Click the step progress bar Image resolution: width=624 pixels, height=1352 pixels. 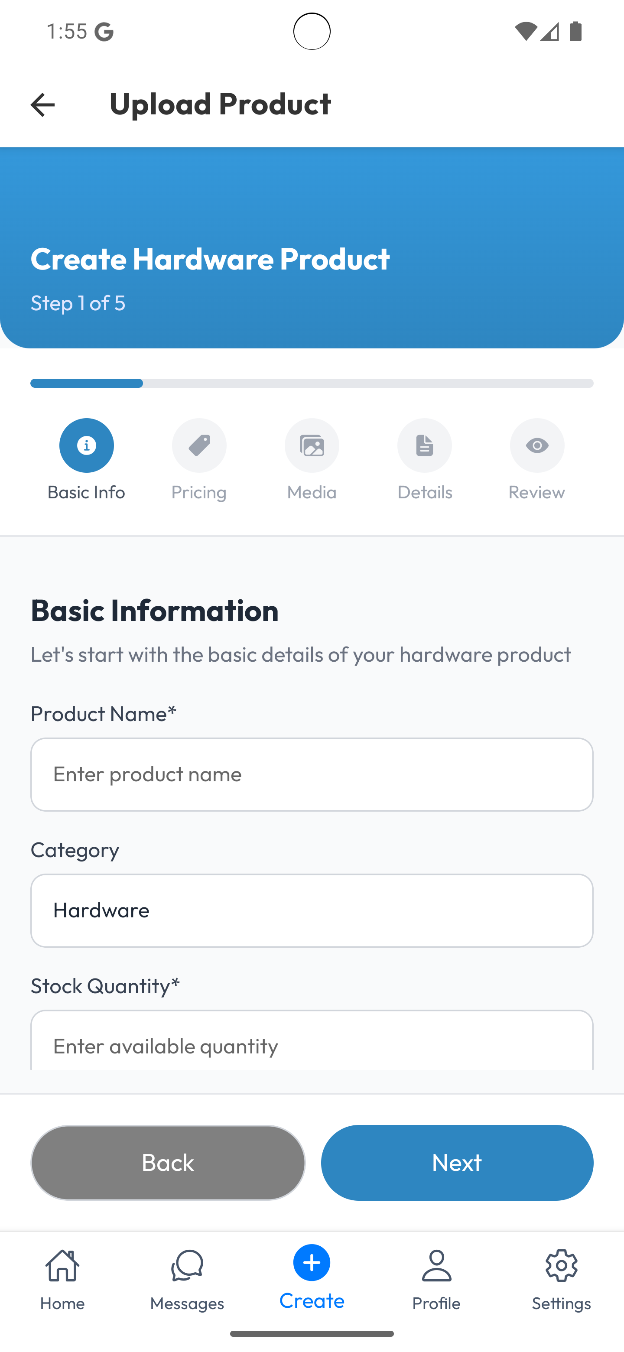pyautogui.click(x=312, y=383)
